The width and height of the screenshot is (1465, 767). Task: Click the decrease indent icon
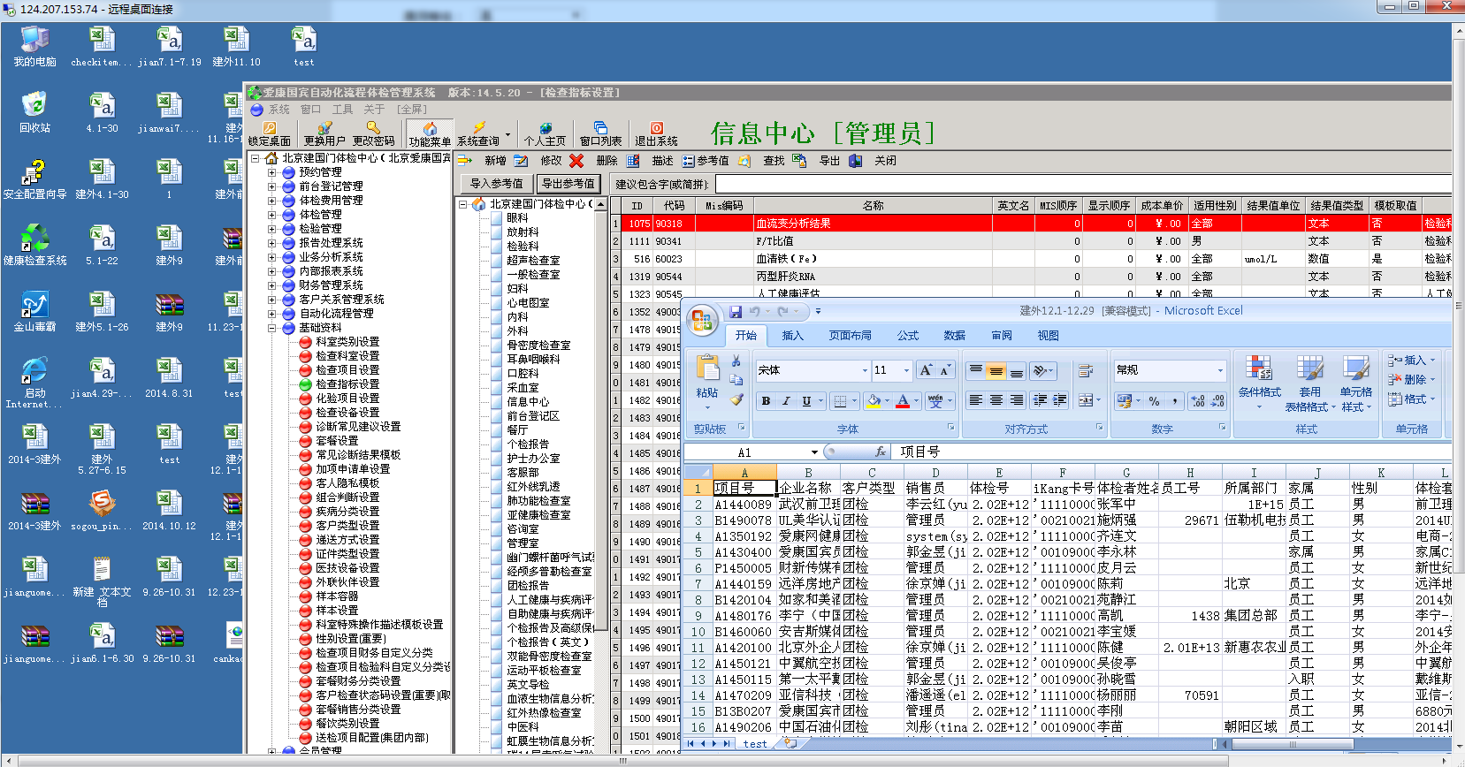(1040, 400)
